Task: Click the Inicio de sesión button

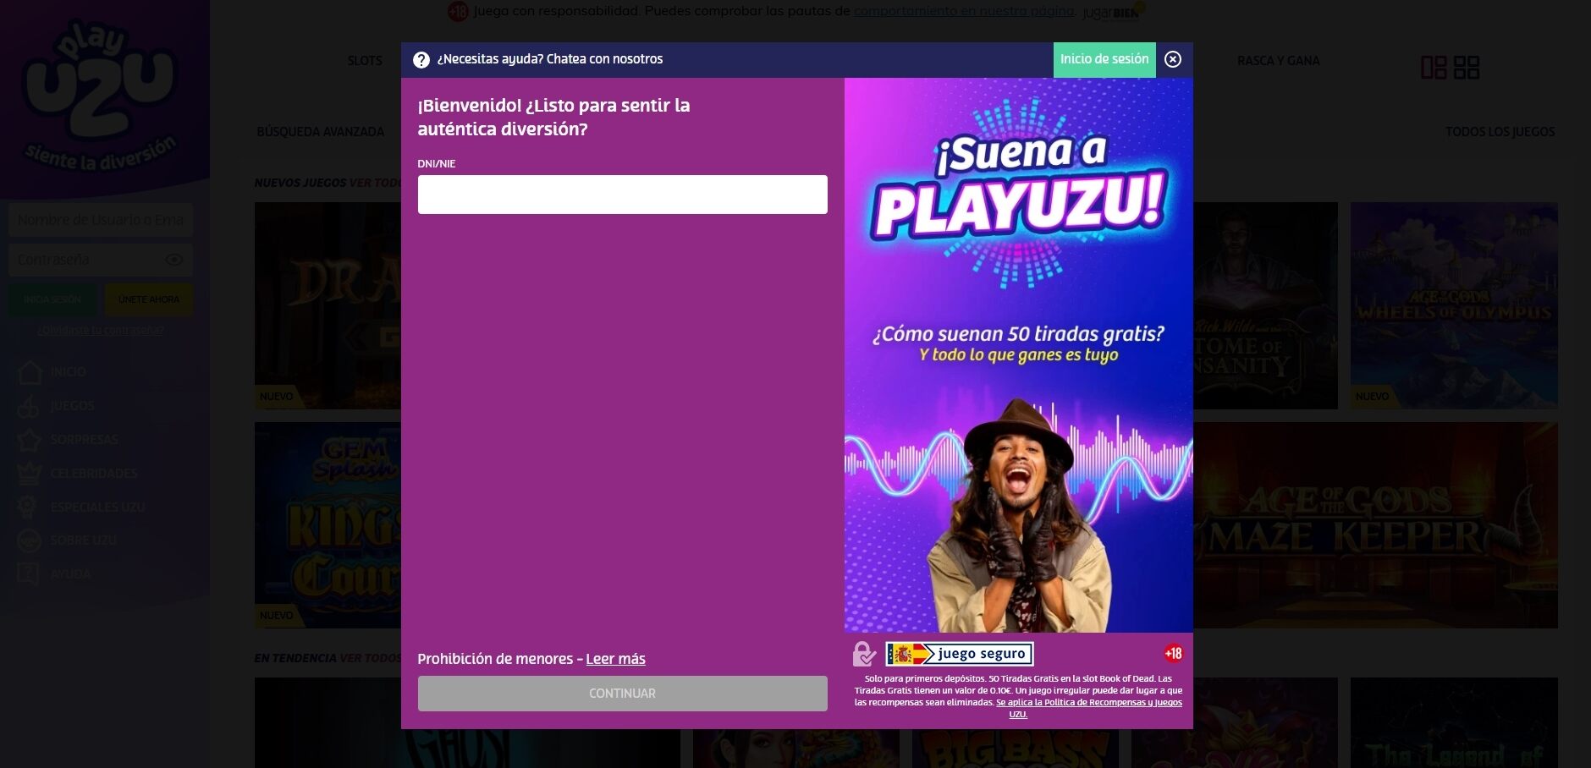Action: (x=1104, y=59)
